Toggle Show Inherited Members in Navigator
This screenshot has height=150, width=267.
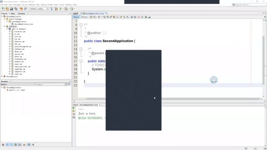click(3, 145)
